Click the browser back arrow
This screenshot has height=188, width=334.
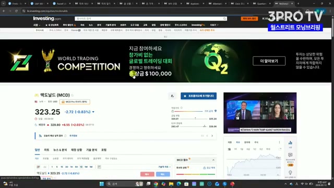pyautogui.click(x=4, y=11)
